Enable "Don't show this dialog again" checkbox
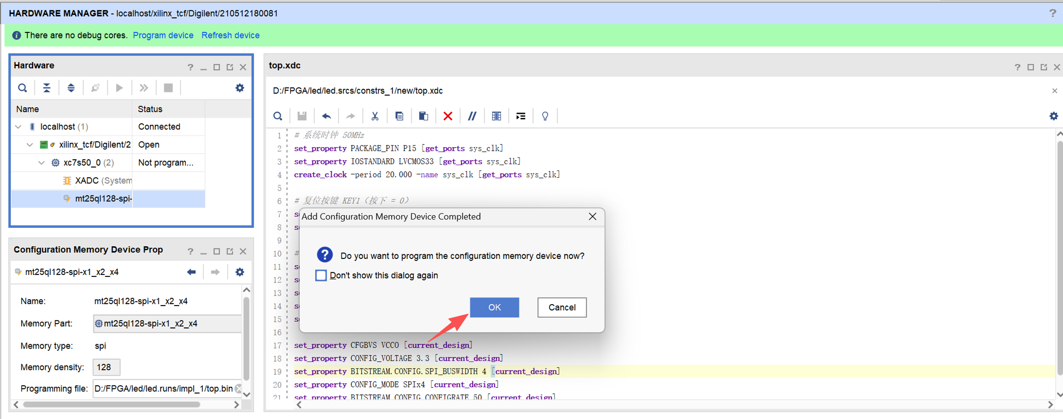Screen dimensions: 1063x419 321,275
